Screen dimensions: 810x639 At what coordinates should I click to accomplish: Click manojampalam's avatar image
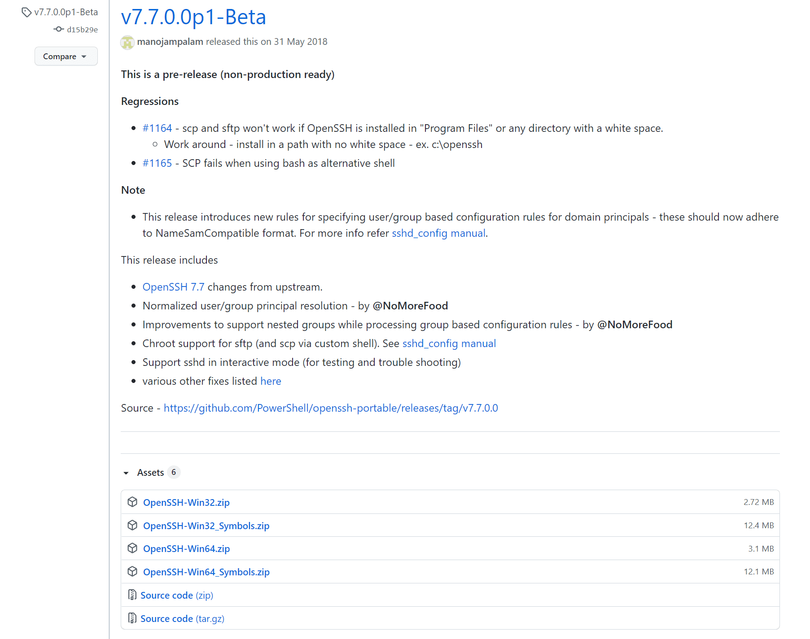(x=127, y=42)
